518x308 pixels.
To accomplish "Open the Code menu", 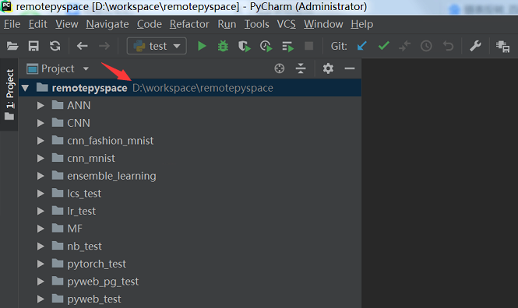I will pos(150,24).
